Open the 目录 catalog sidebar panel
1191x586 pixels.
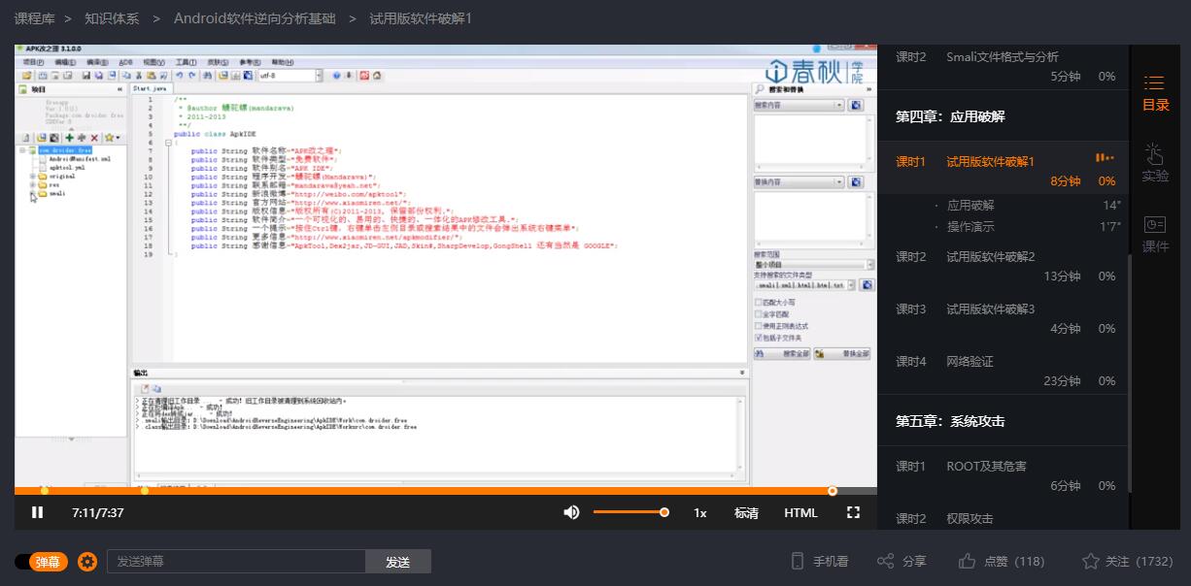(1155, 93)
